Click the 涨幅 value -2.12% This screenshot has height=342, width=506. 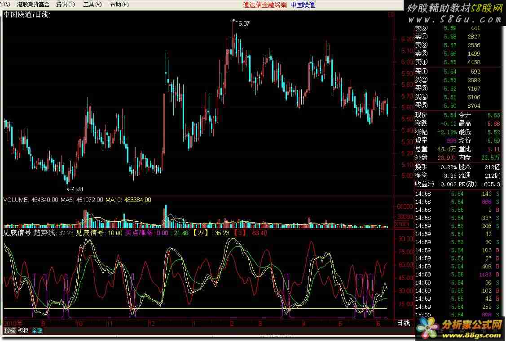coord(447,132)
